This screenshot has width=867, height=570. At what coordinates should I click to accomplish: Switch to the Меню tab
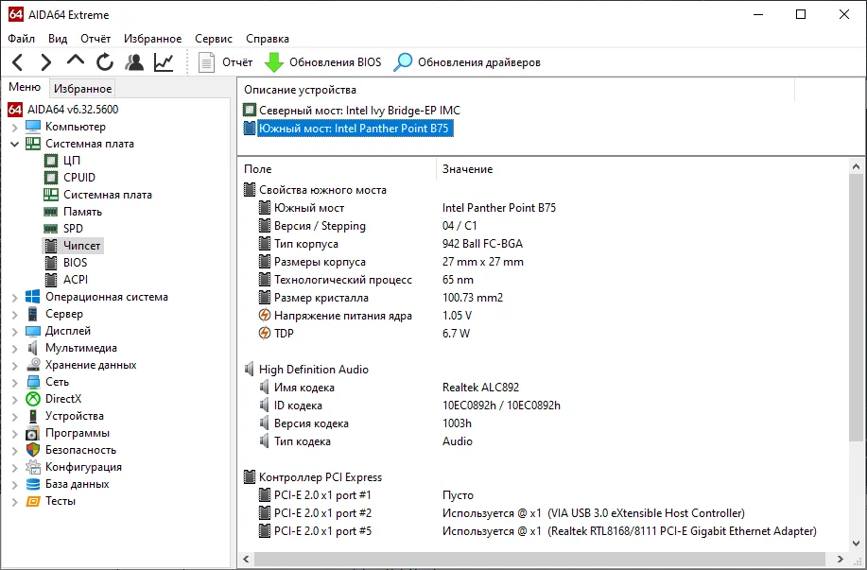tap(25, 87)
